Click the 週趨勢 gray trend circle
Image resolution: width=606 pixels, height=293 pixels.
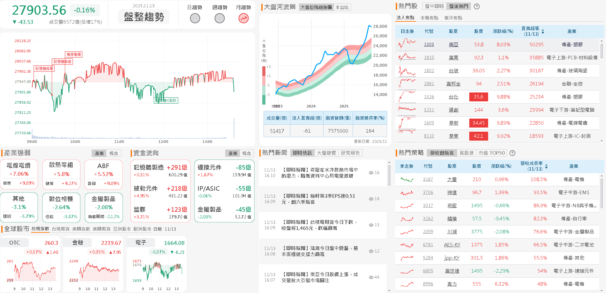click(x=219, y=18)
